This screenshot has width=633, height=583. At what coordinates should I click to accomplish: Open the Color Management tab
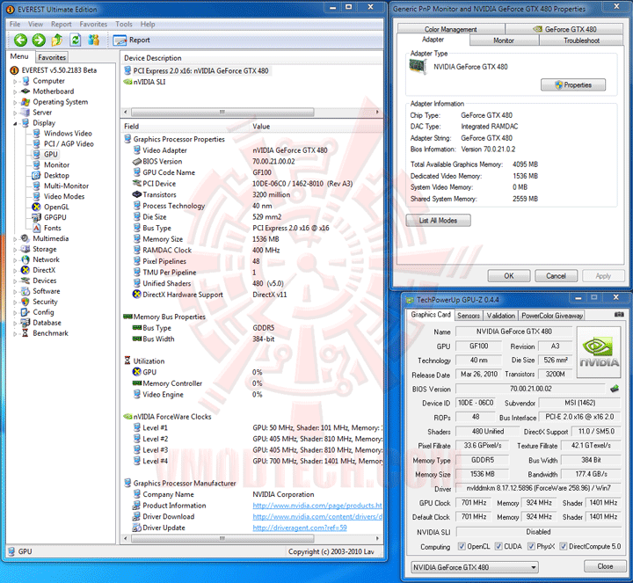pos(450,29)
